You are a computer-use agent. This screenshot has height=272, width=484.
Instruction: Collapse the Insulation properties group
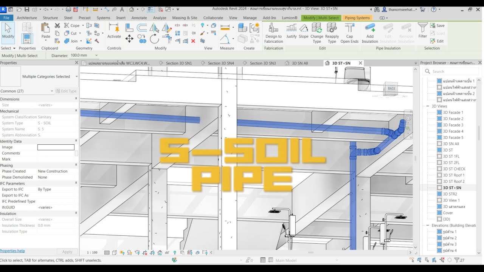pyautogui.click(x=76, y=213)
